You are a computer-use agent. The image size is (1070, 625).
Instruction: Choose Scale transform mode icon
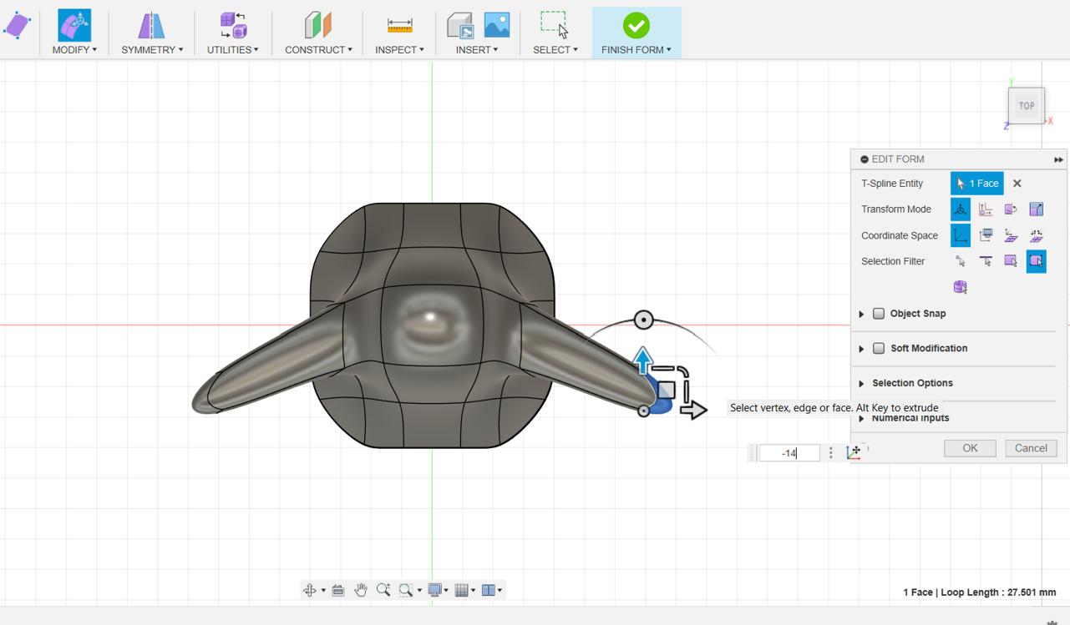click(x=1037, y=209)
